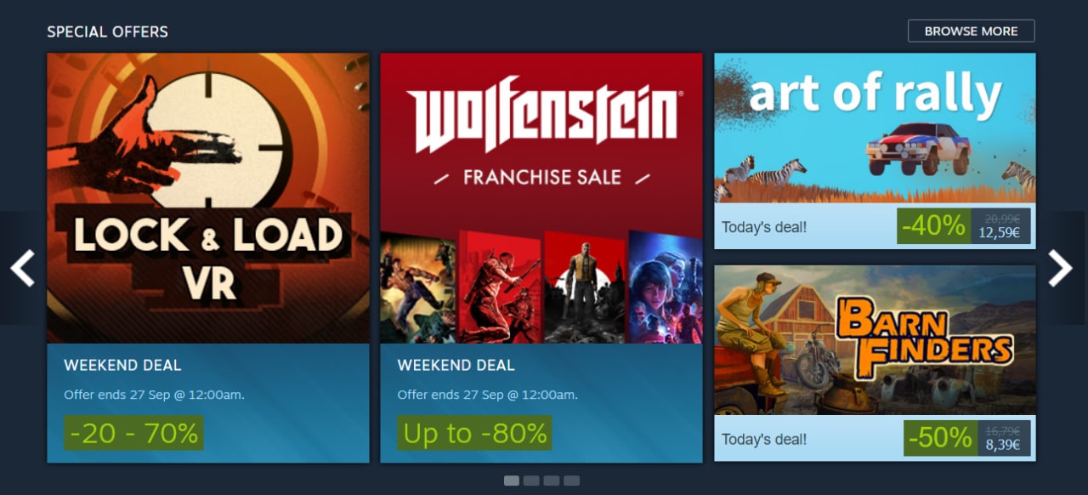The width and height of the screenshot is (1088, 495).
Task: Select the first carousel page dot
Action: pos(512,481)
